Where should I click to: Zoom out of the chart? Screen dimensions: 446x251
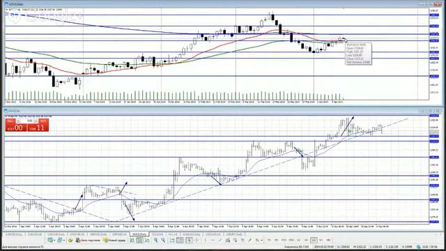163,240
